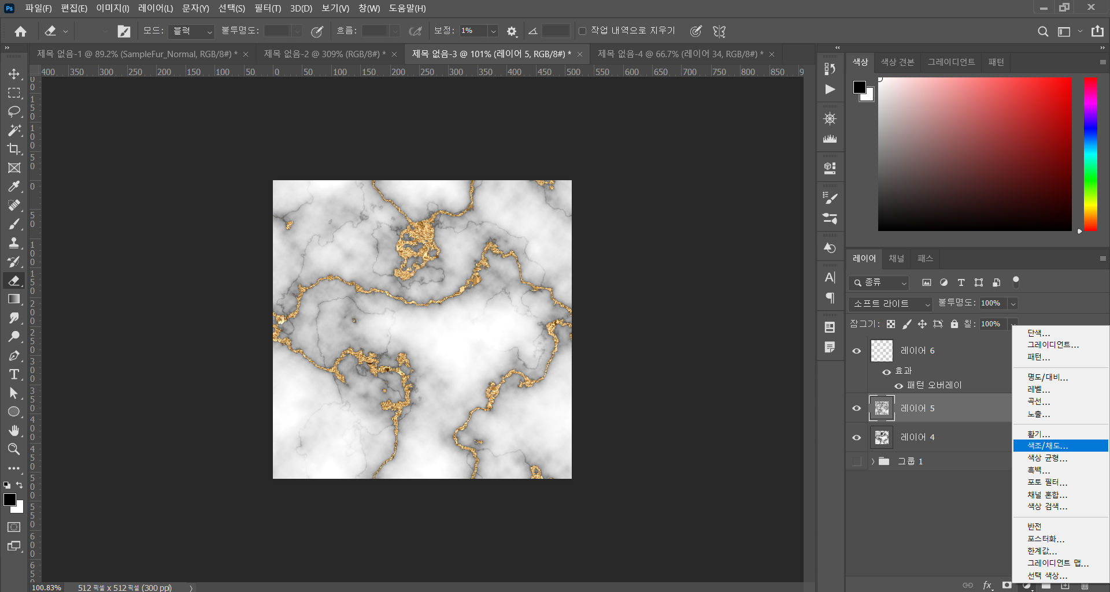Toggle layer filter on/off switch
This screenshot has height=592, width=1110.
(1016, 282)
